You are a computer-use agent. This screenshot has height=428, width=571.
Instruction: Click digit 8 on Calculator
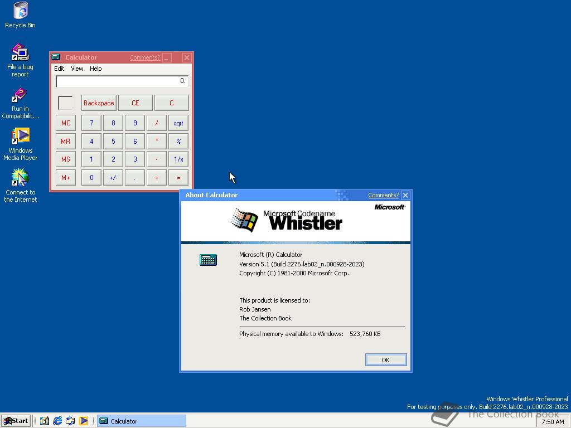click(113, 123)
